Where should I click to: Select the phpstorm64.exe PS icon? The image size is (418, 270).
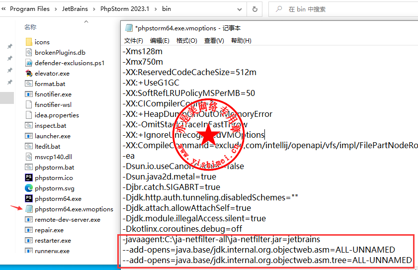(29, 198)
